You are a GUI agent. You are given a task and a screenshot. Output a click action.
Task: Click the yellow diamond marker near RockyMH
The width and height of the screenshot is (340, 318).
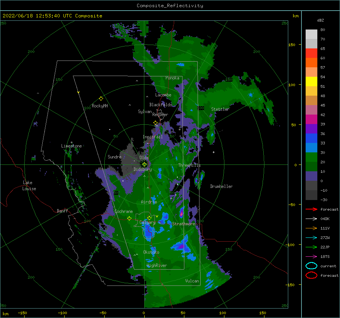[x=101, y=99]
